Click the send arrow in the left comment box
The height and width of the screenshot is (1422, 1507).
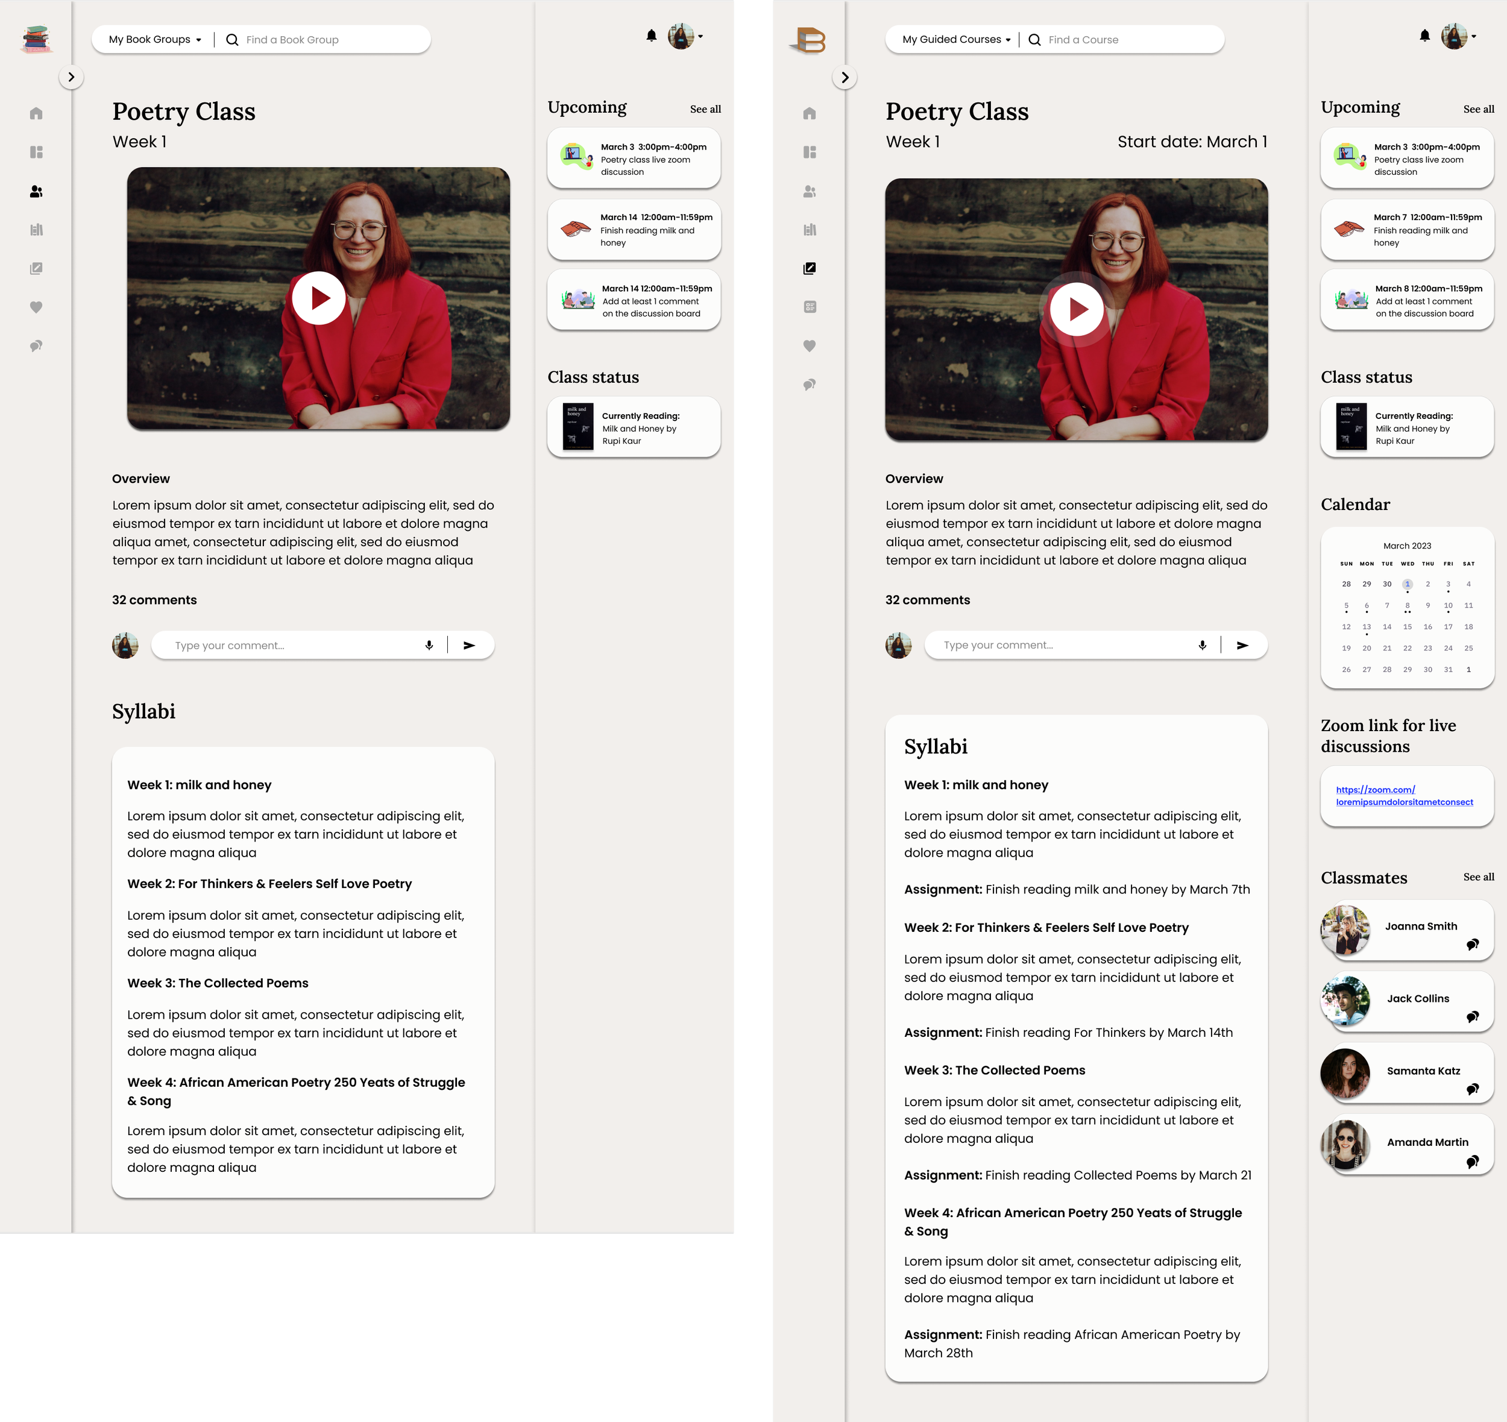click(x=469, y=645)
